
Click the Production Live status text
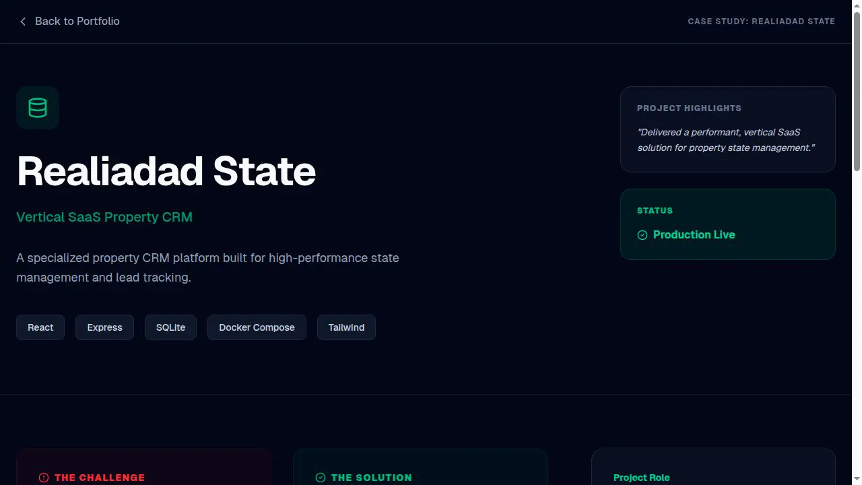(694, 235)
